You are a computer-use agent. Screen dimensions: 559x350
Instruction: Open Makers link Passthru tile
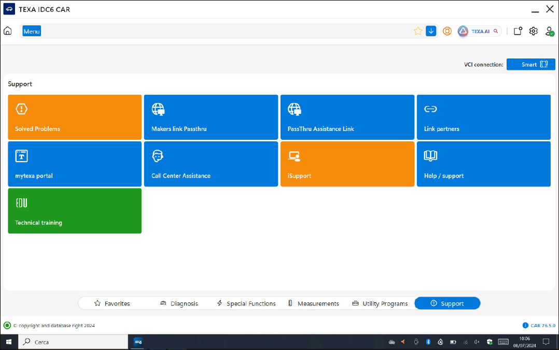[x=211, y=117]
